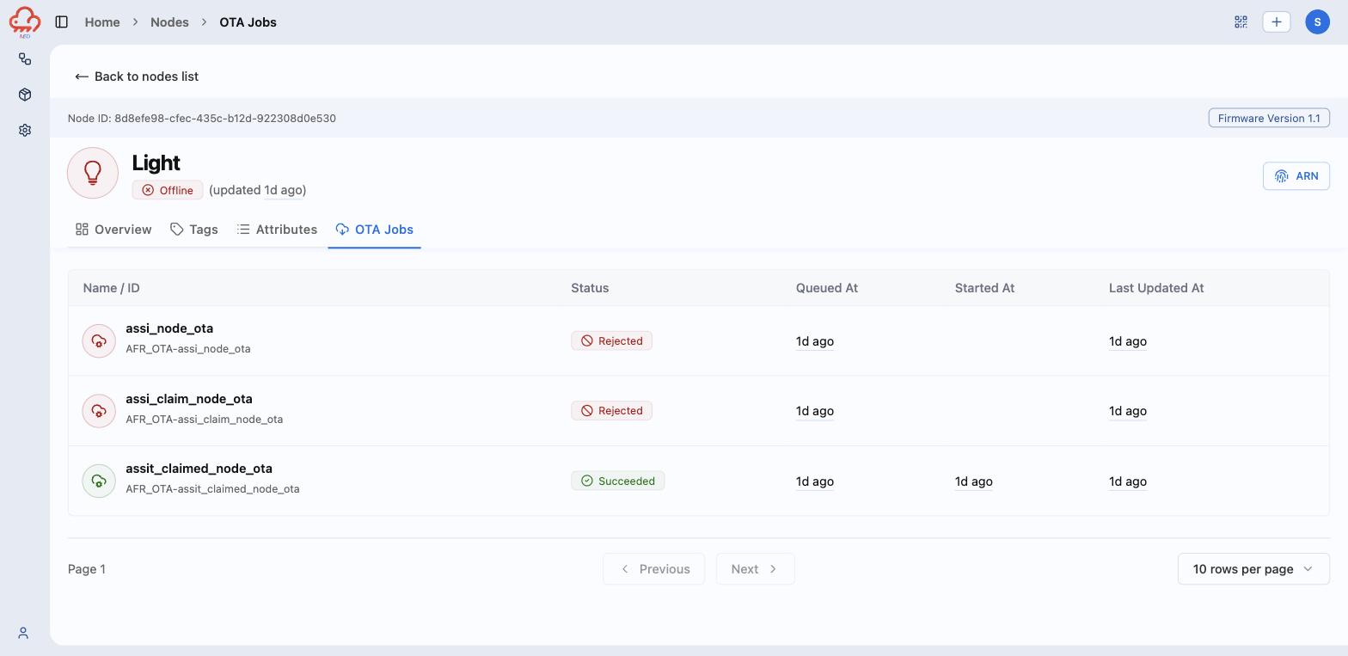
Task: Open the nodes icon in sidebar
Action: pyautogui.click(x=25, y=58)
